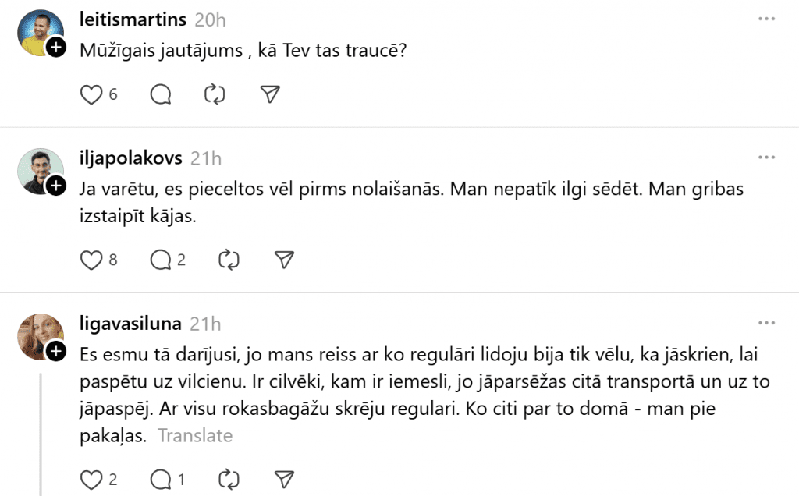Like the leitismartins post
799x496 pixels.
click(92, 94)
